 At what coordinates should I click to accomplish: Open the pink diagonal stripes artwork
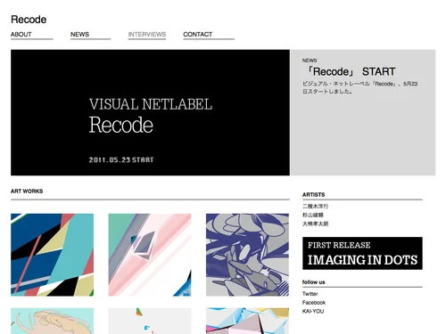tap(150, 255)
